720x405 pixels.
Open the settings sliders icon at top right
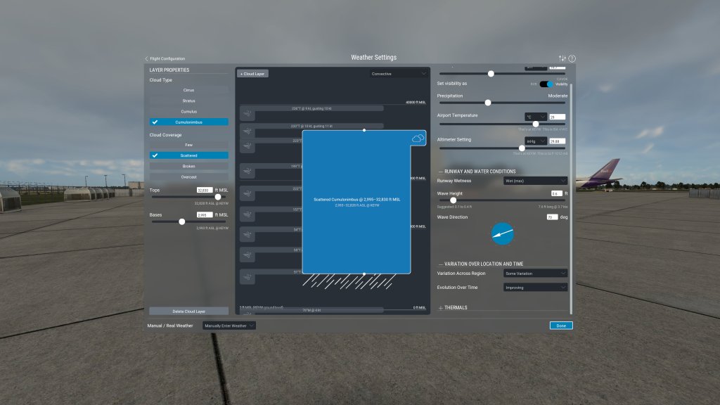click(562, 58)
